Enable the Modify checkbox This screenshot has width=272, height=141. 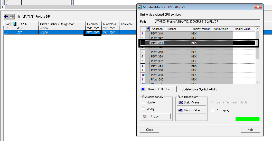144,109
